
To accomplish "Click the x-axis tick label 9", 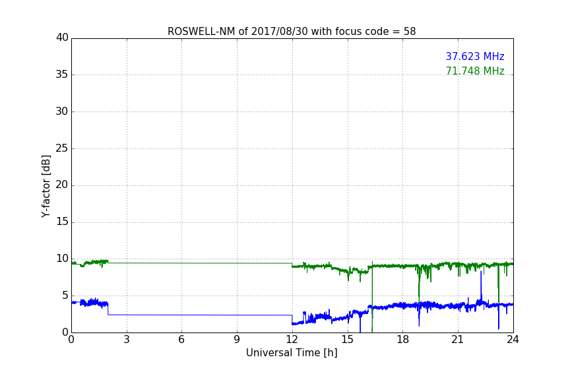I will [x=237, y=340].
